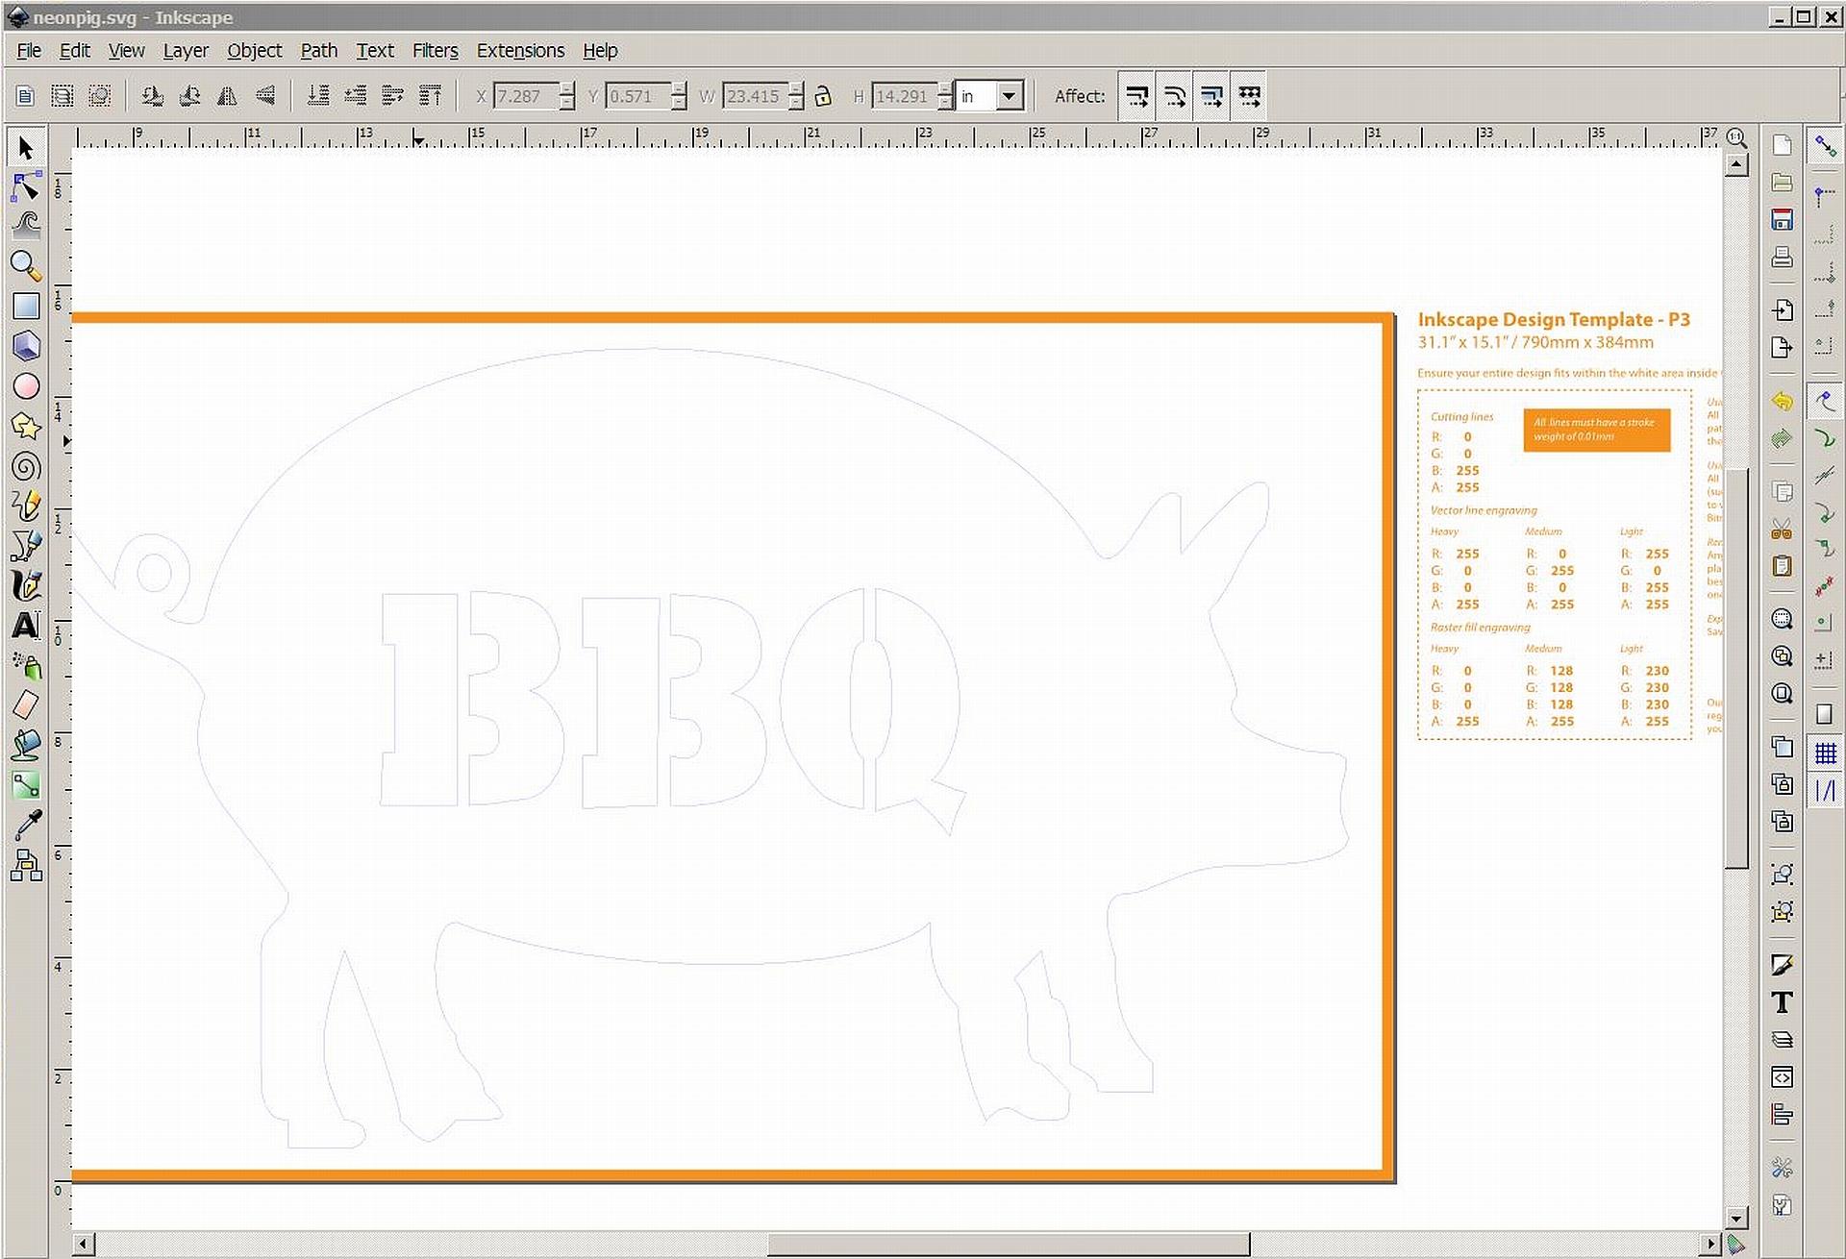Screen dimensions: 1846x1259
Task: Click the Save document icon
Action: pos(1782,220)
